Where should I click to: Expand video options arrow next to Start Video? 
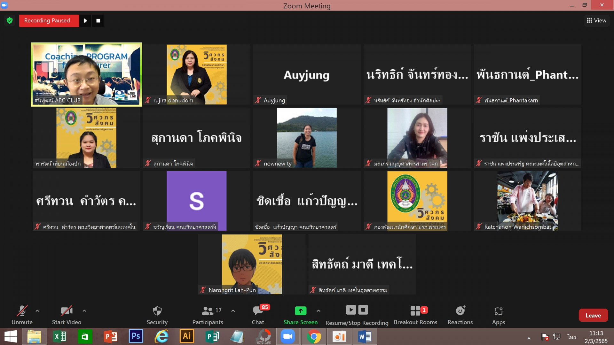(84, 310)
